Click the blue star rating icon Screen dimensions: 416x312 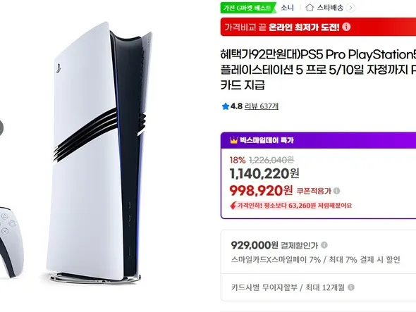pos(225,106)
